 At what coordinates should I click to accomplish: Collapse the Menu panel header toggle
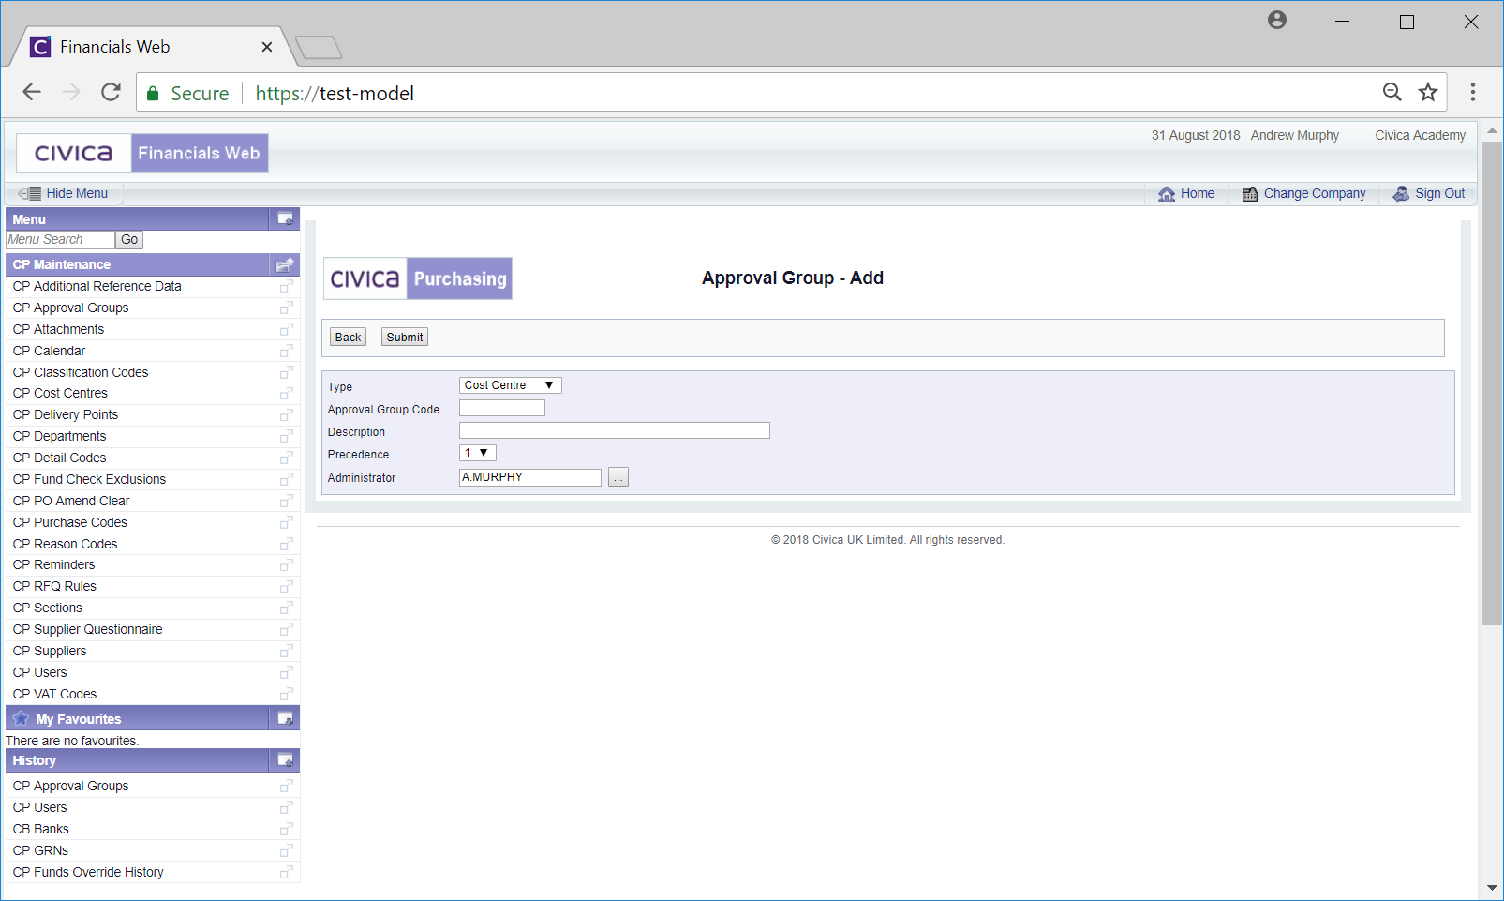pos(285,219)
